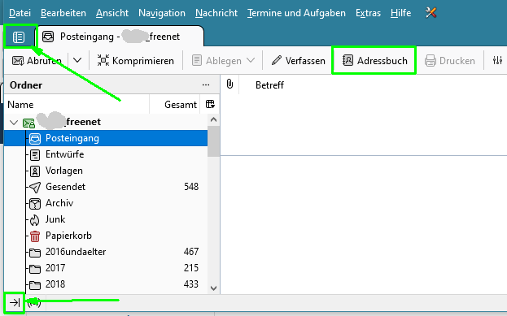507x316 pixels.
Task: Select the freenet account row
Action: 106,122
